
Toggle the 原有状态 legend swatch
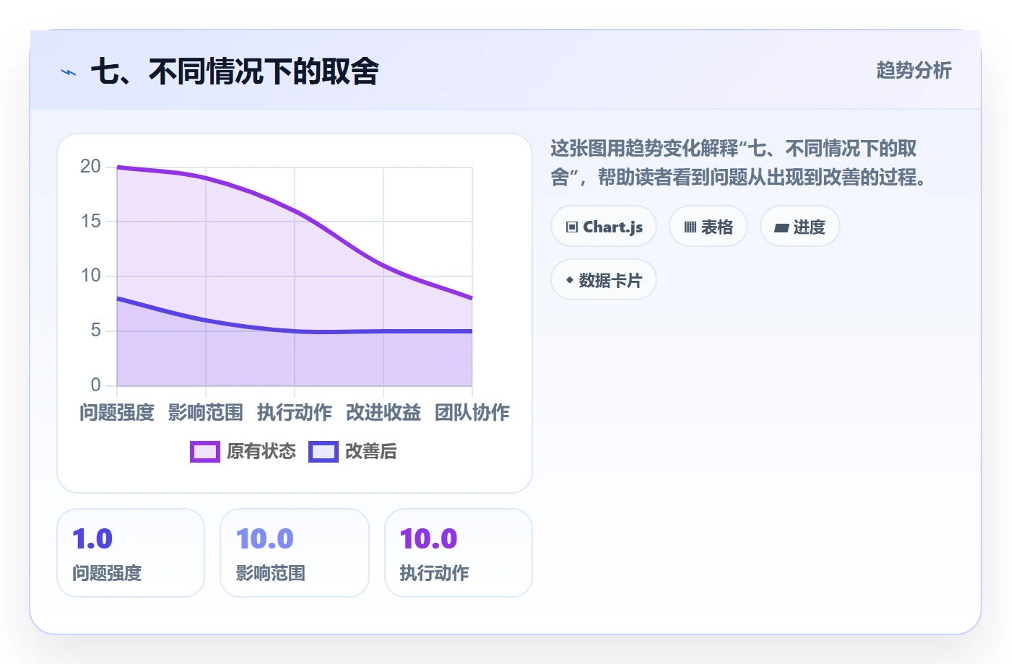click(x=205, y=452)
